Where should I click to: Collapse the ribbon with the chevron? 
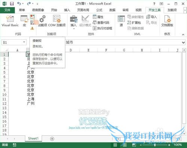[183, 34]
